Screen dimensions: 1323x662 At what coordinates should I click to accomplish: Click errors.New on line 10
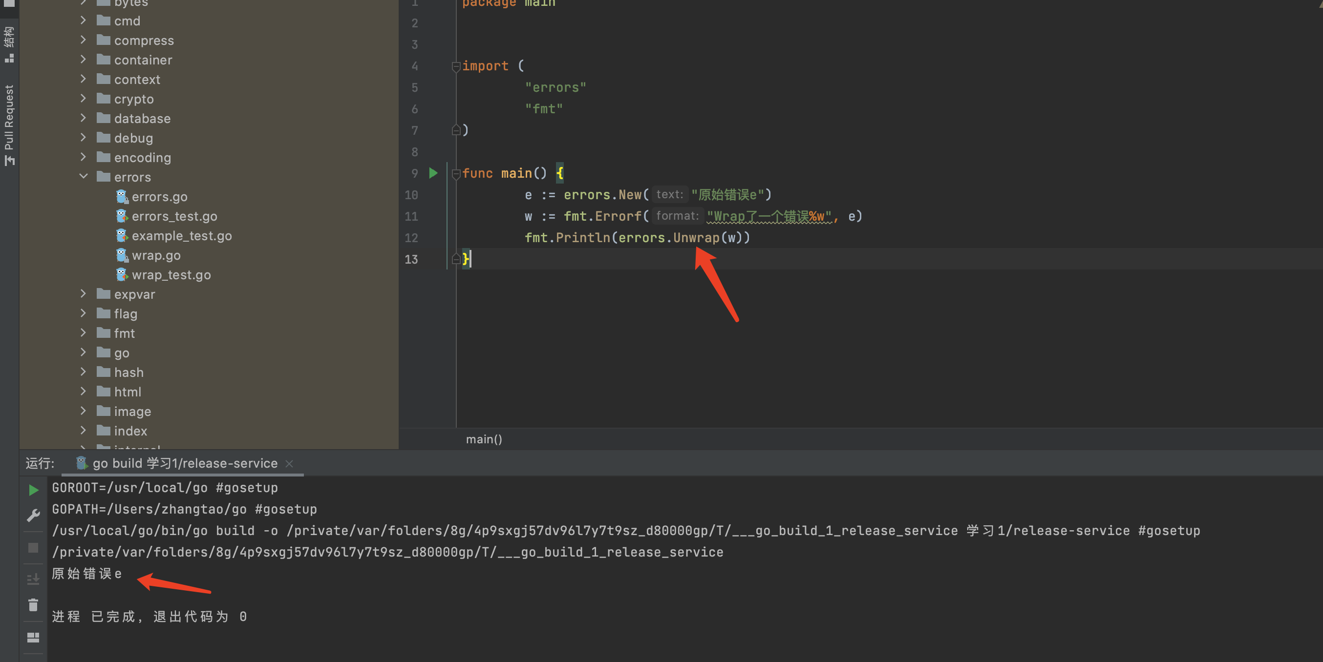[x=602, y=194]
